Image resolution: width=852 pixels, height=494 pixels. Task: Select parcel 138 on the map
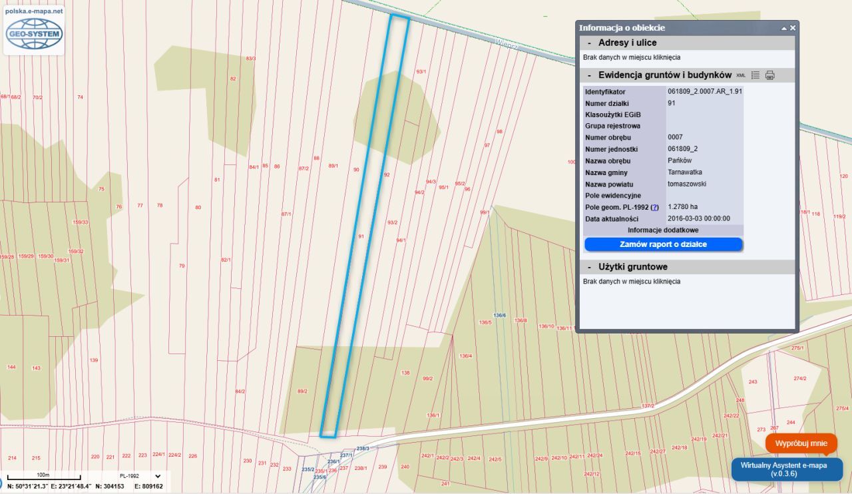tap(405, 373)
